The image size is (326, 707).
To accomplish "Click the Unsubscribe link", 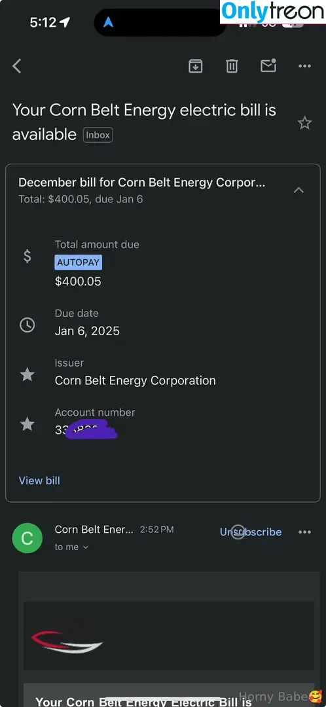I will tap(251, 532).
